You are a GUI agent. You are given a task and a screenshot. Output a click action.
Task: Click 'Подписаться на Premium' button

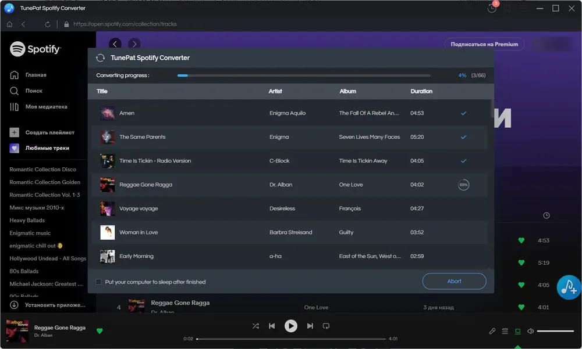point(484,44)
